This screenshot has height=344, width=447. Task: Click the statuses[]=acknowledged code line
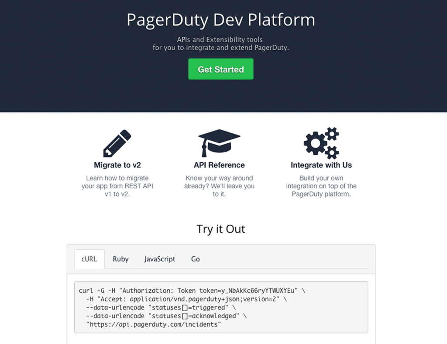tap(166, 316)
